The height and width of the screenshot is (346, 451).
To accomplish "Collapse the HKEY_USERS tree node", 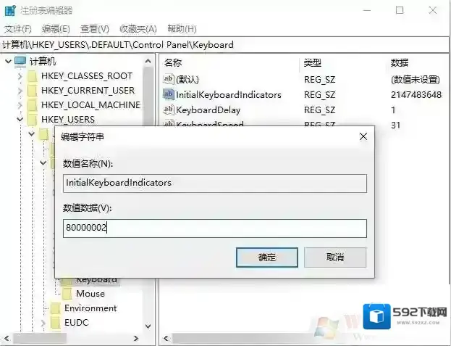I will click(x=20, y=120).
